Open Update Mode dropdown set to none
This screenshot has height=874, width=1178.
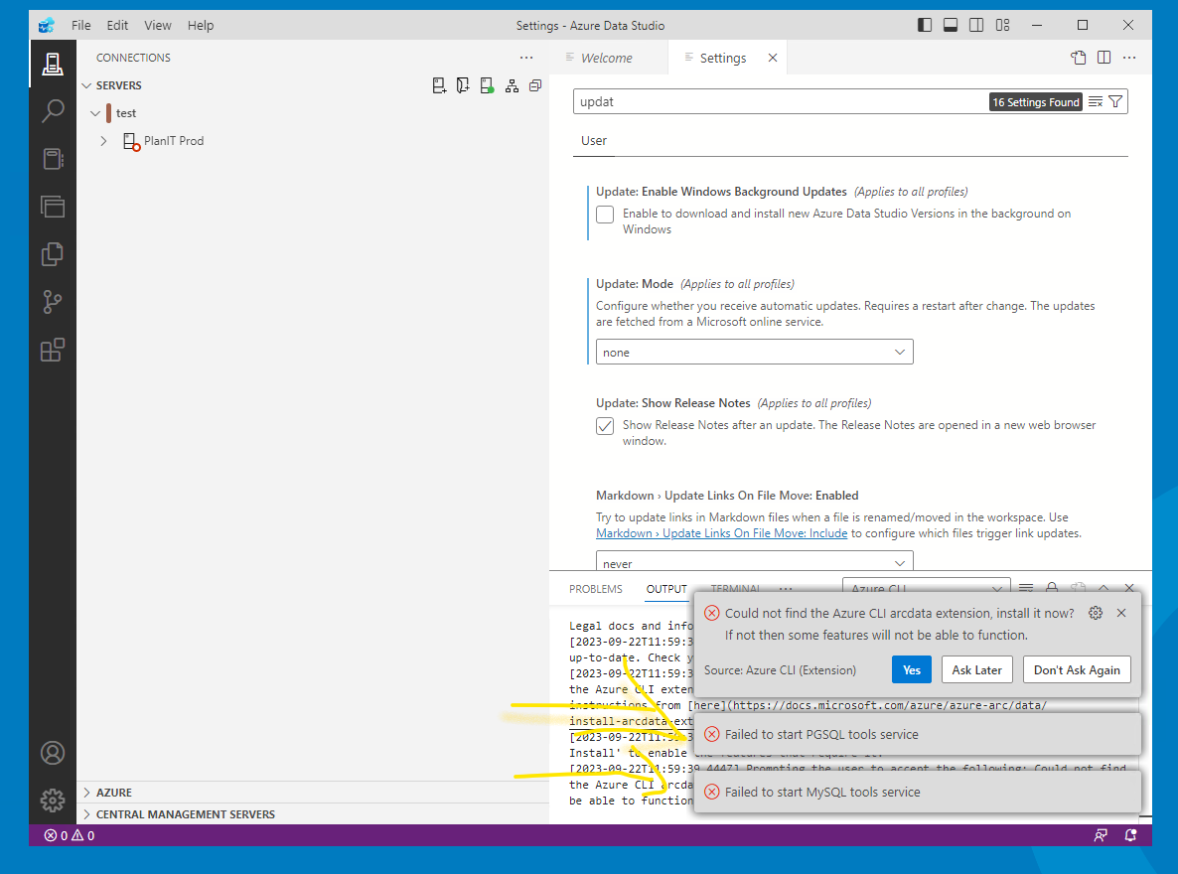(754, 352)
